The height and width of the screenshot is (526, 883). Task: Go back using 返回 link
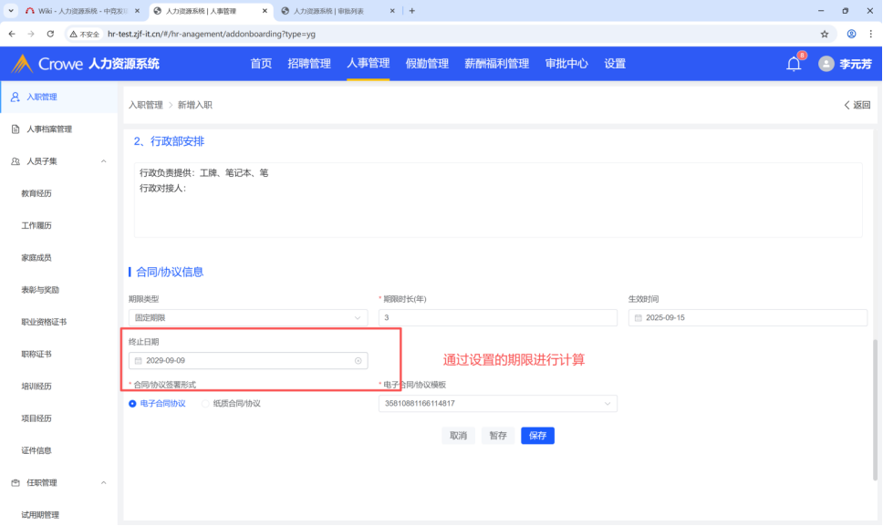857,105
